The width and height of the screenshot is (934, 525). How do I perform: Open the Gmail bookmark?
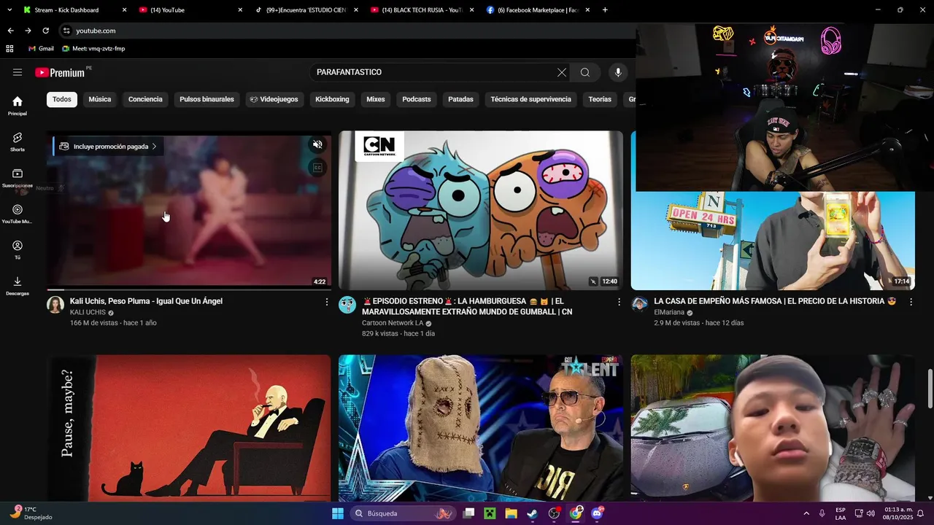41,49
